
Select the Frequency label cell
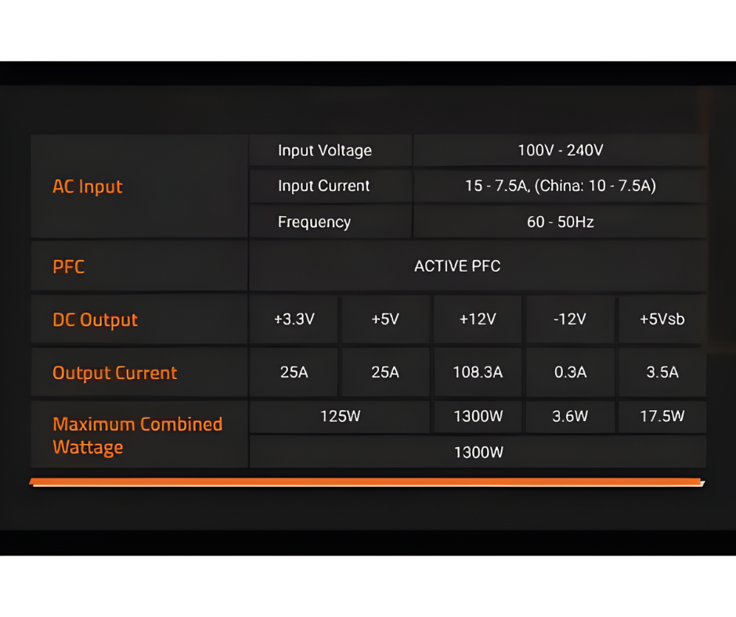[x=314, y=222]
